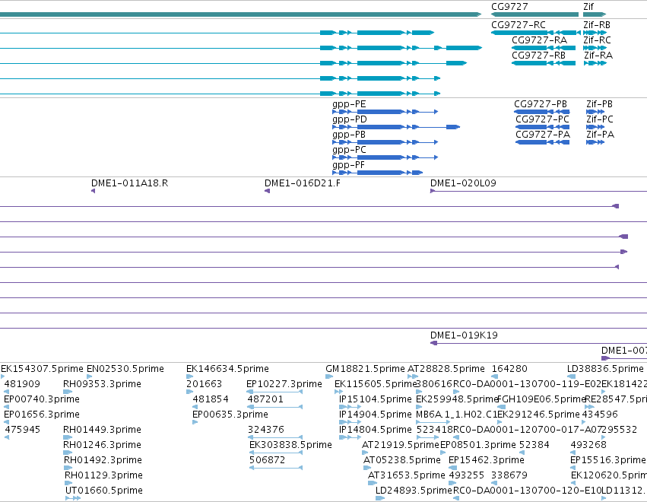Click the IP15104.5prime EST label

[x=375, y=399]
